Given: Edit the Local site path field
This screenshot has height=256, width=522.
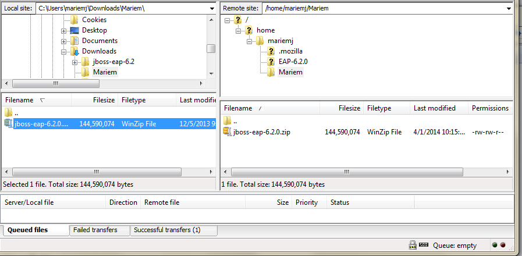Looking at the screenshot, I should pos(122,9).
